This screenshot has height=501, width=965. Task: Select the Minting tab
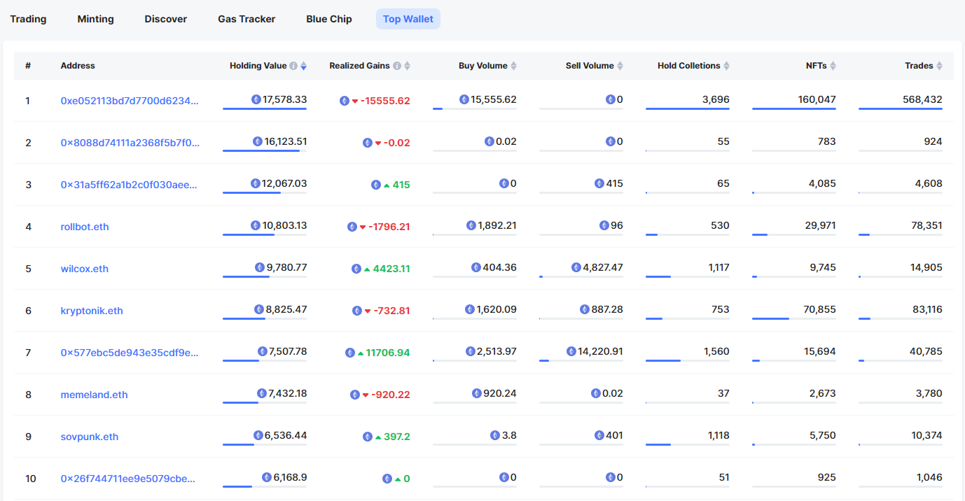pyautogui.click(x=95, y=19)
